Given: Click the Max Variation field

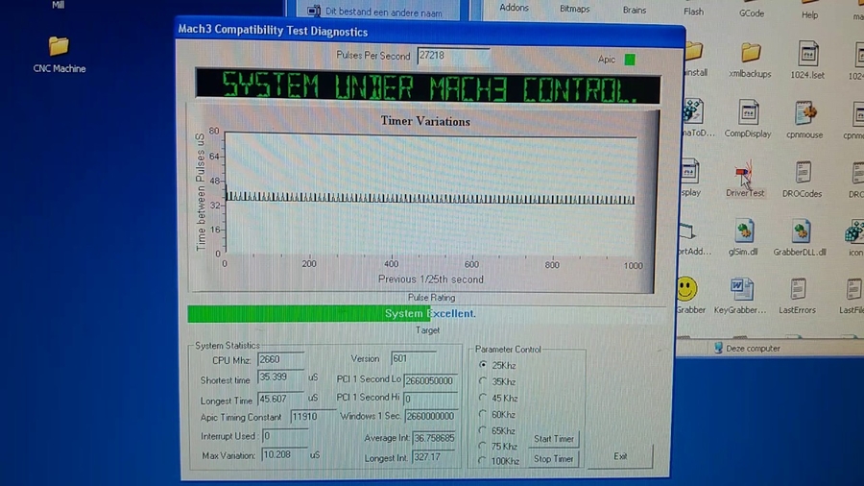Looking at the screenshot, I should click(x=284, y=455).
